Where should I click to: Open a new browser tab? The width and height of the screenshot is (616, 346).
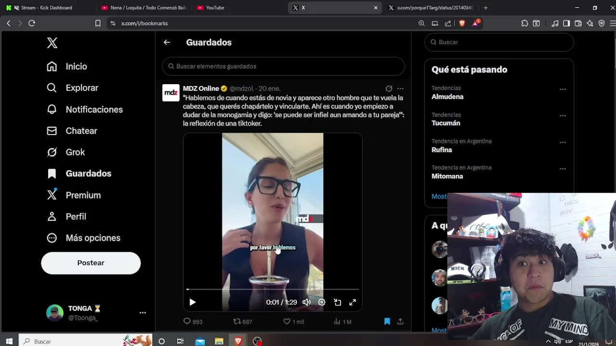pos(486,8)
